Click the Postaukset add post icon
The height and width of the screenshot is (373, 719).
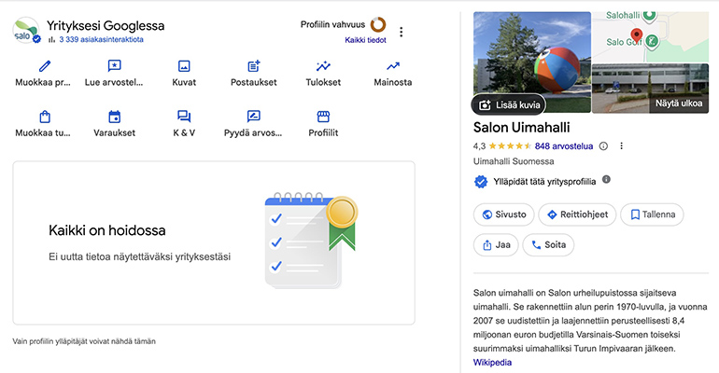[254, 66]
